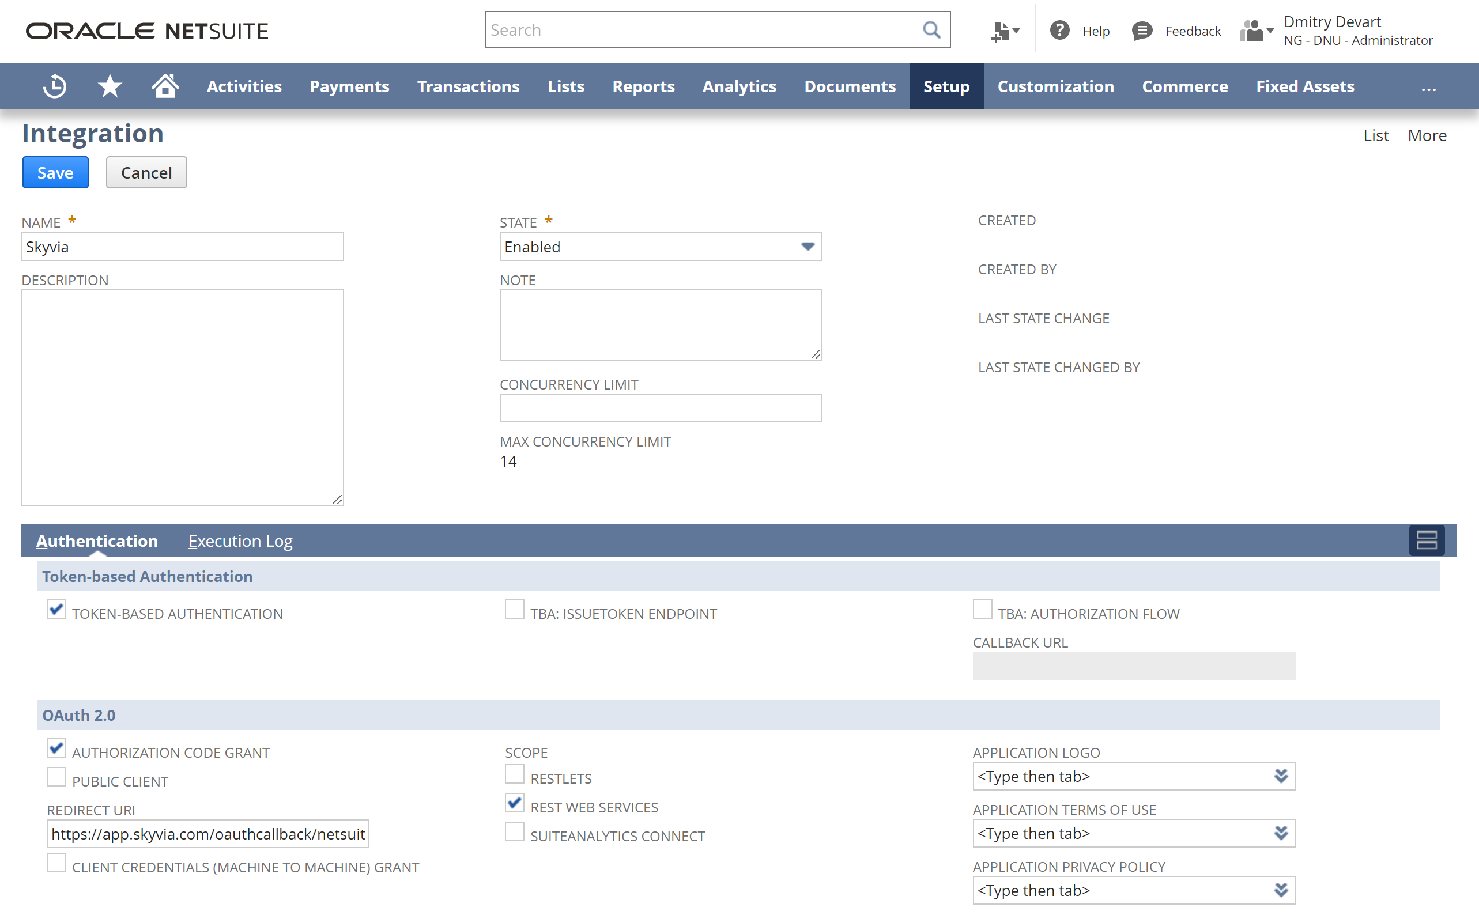Image resolution: width=1479 pixels, height=915 pixels.
Task: Select the Authentication tab
Action: point(97,541)
